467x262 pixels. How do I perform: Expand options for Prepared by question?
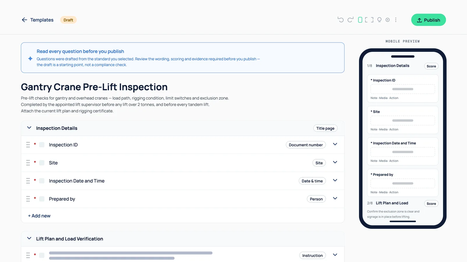tap(335, 199)
